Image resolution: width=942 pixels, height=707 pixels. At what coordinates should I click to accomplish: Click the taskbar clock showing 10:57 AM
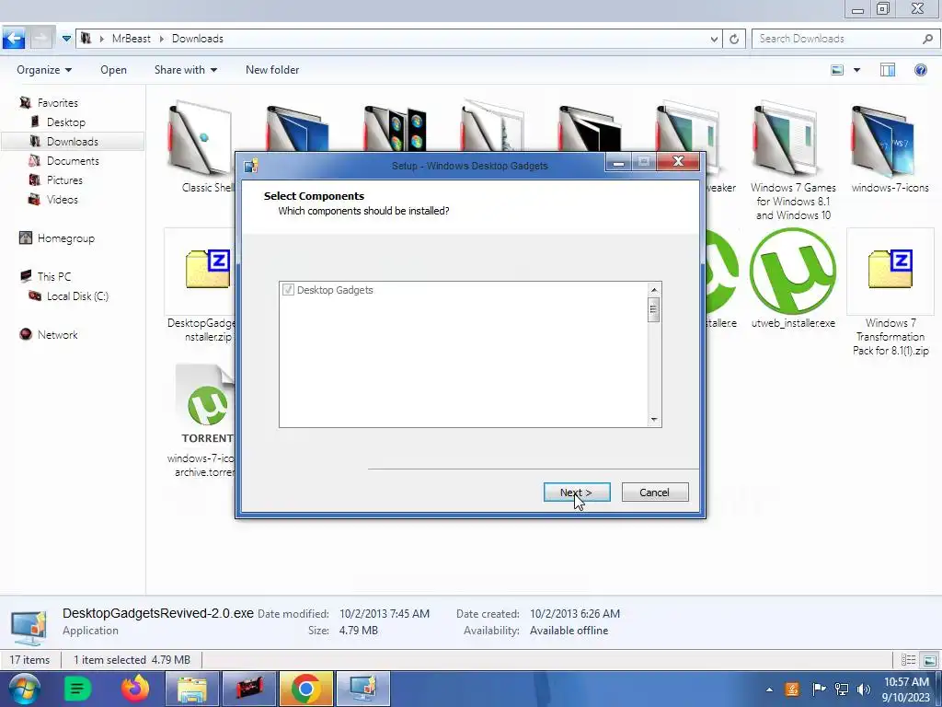click(906, 690)
